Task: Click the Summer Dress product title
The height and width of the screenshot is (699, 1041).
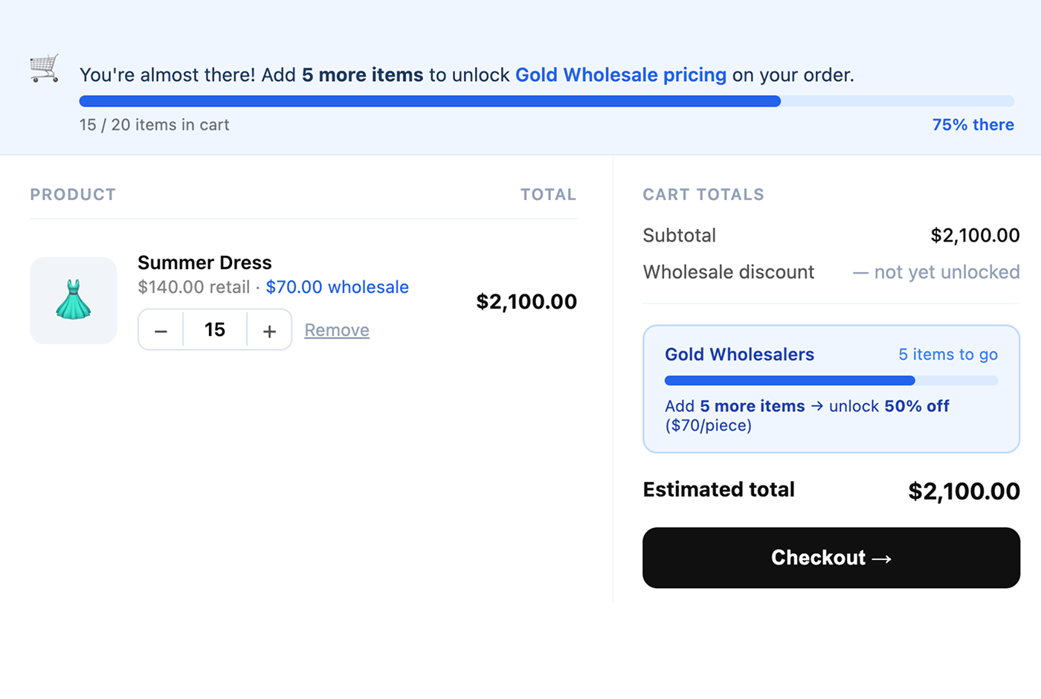Action: pos(204,262)
